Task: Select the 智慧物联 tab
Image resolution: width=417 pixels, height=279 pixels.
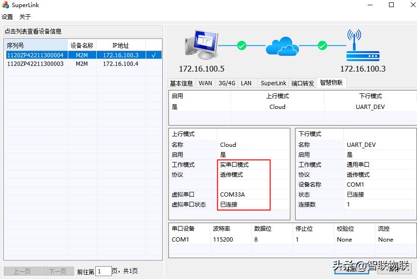Action: coord(333,83)
